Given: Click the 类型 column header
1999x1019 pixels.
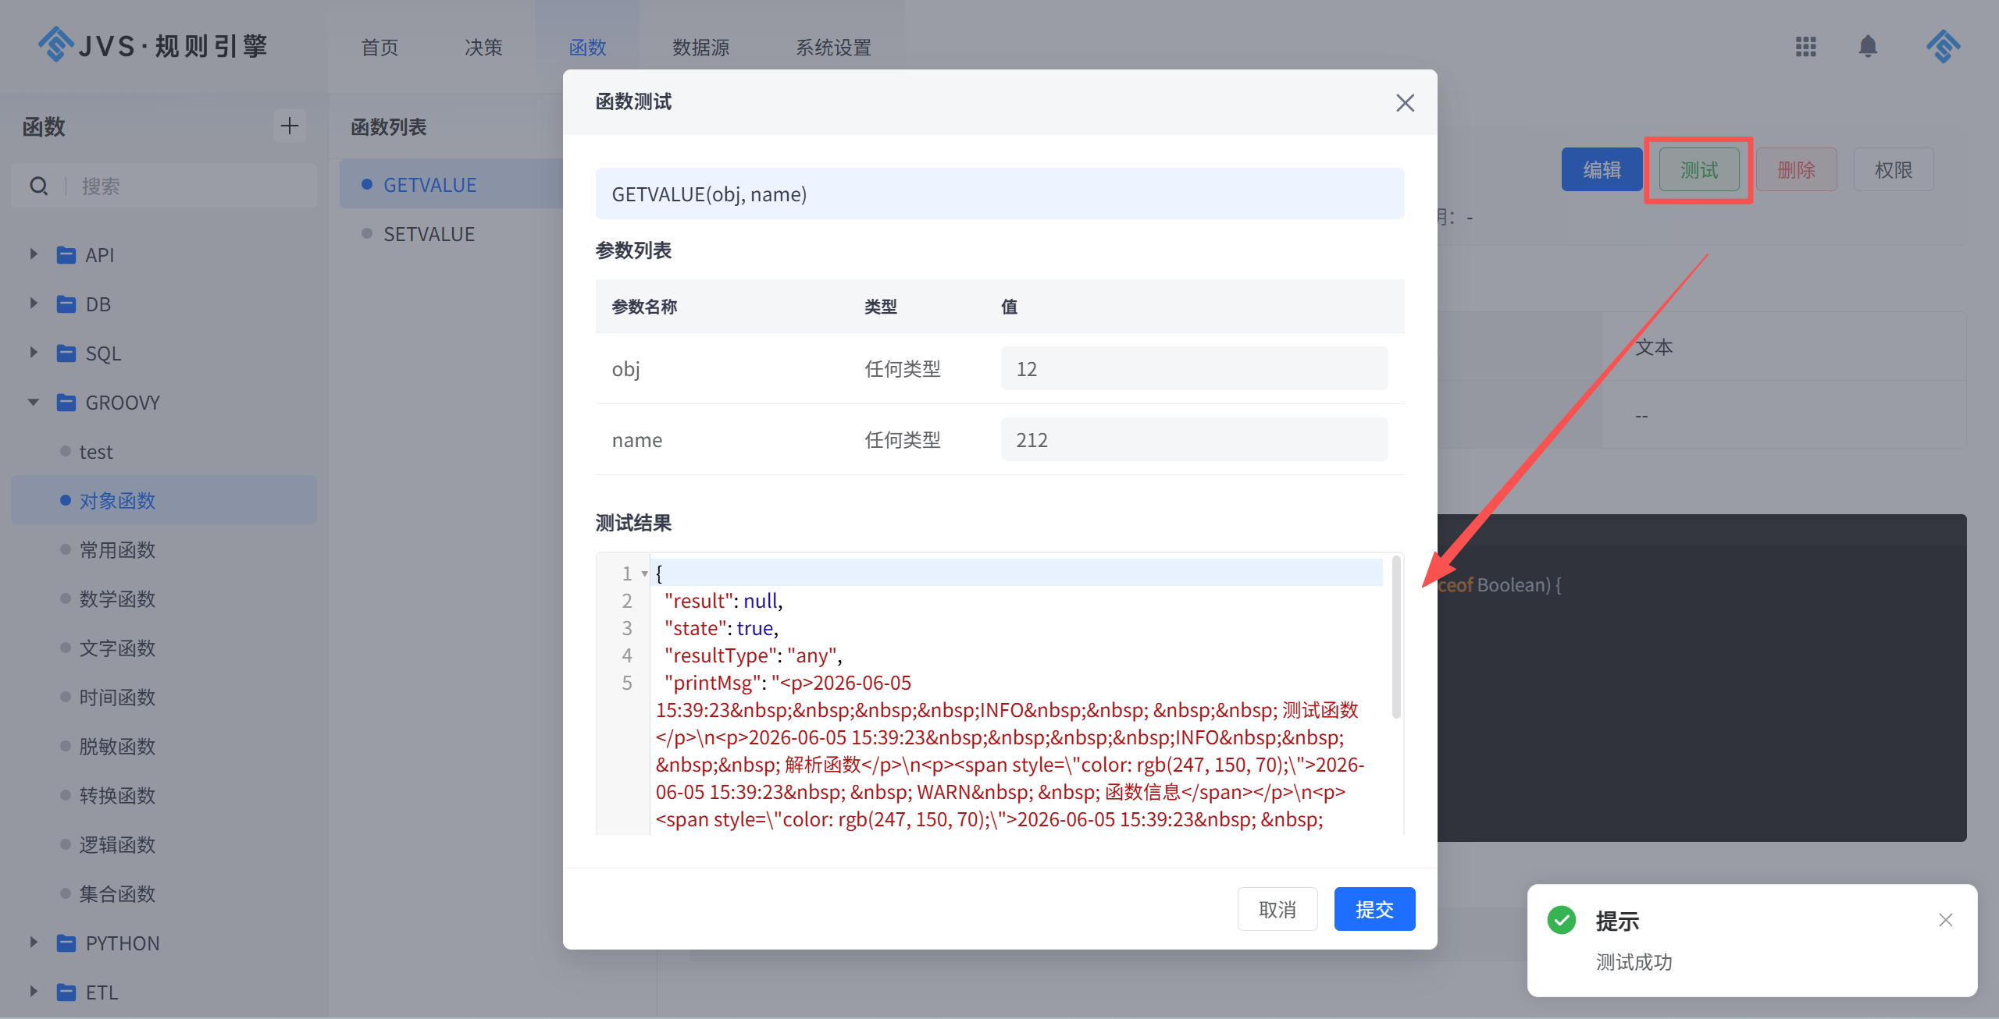Looking at the screenshot, I should coord(880,306).
